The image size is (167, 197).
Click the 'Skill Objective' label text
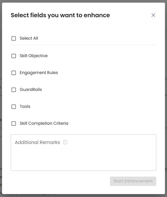coord(34,56)
